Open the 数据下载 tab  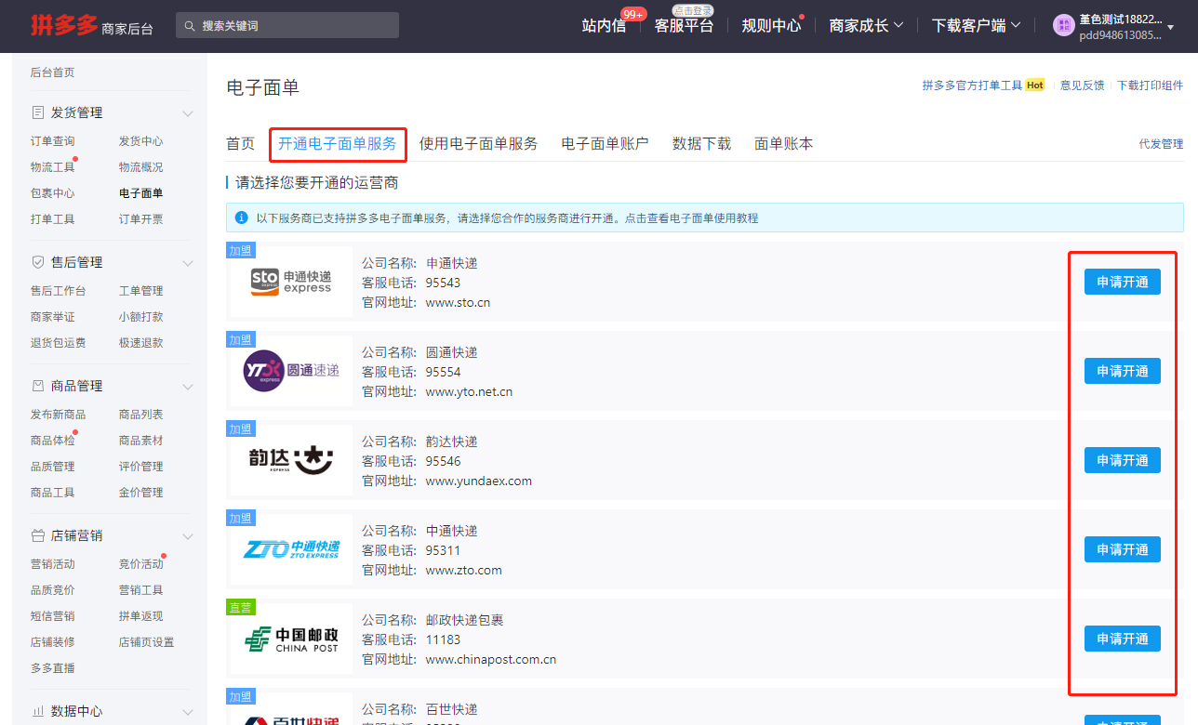tap(702, 144)
